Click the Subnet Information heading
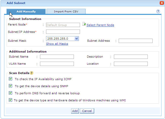Viewport: 165px width, 119px height. [x=25, y=19]
